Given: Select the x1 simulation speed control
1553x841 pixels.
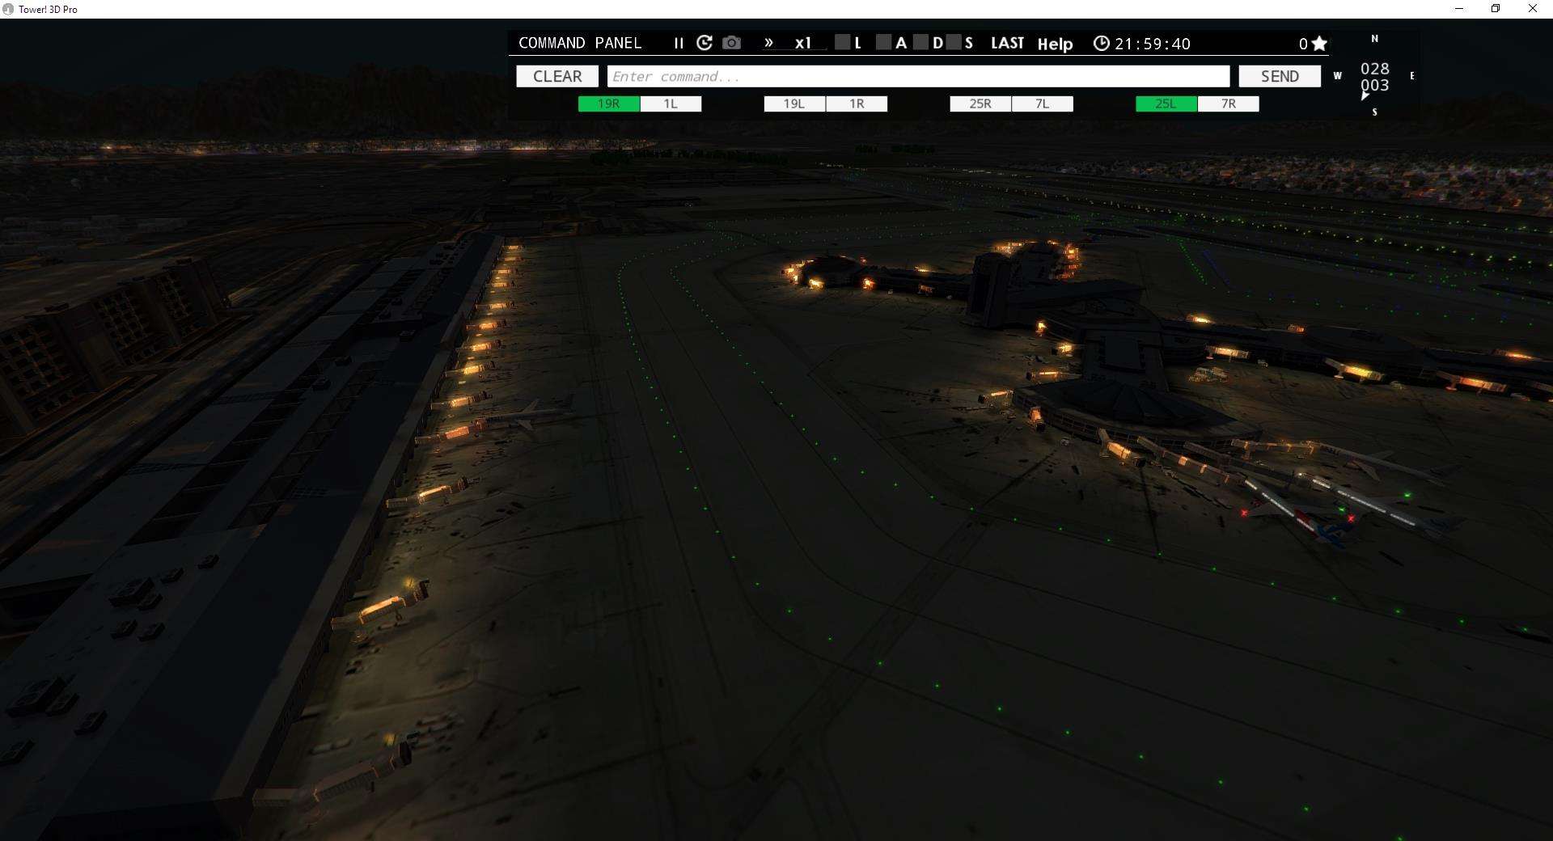Looking at the screenshot, I should [x=802, y=44].
